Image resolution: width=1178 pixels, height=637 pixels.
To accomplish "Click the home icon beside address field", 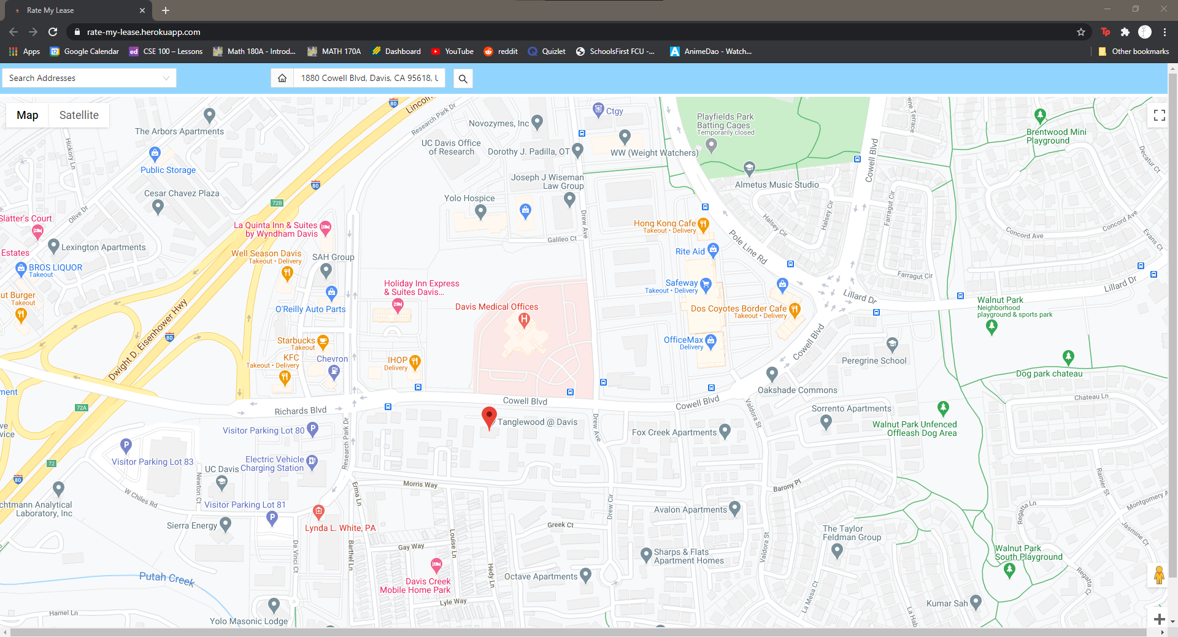I will click(x=282, y=78).
